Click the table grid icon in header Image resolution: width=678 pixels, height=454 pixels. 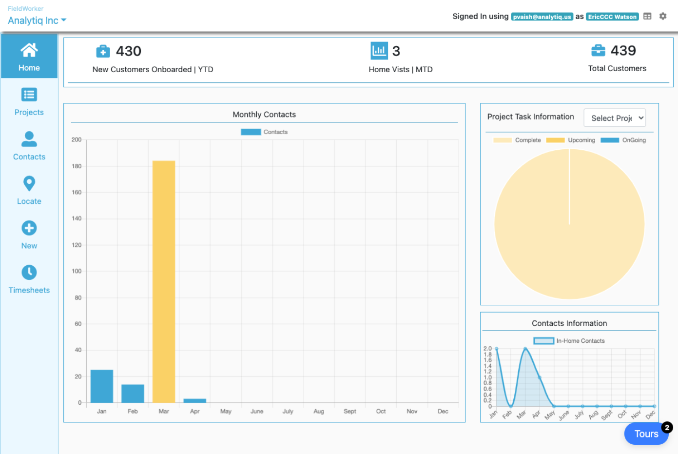(647, 16)
